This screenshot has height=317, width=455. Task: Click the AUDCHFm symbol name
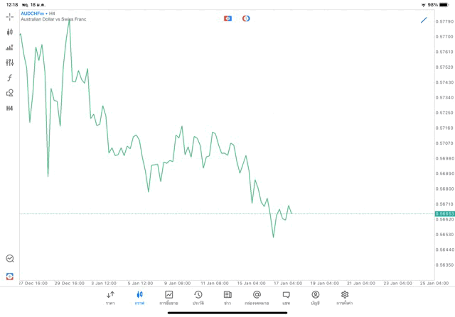pyautogui.click(x=32, y=13)
